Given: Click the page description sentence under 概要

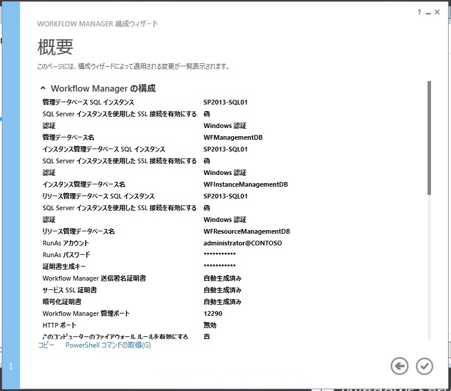Looking at the screenshot, I should coord(134,67).
